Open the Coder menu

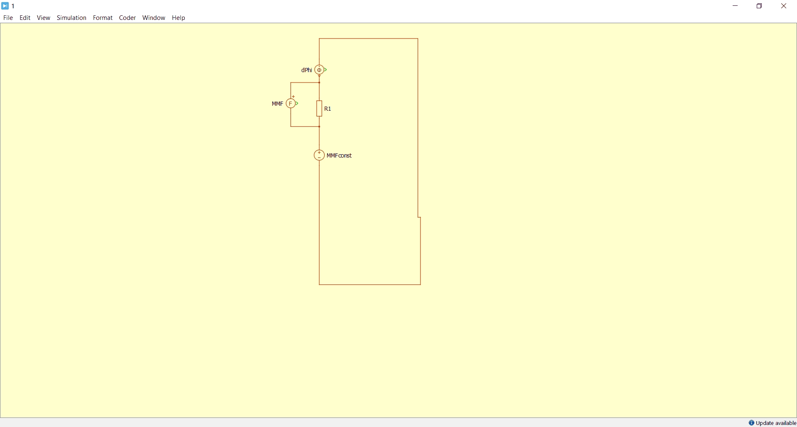pos(127,18)
